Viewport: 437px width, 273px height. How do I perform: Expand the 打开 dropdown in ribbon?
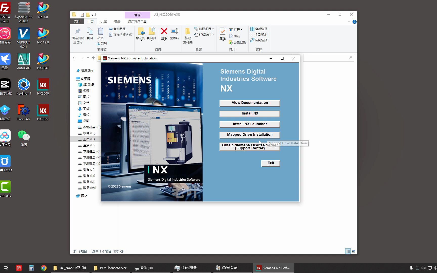(242, 30)
